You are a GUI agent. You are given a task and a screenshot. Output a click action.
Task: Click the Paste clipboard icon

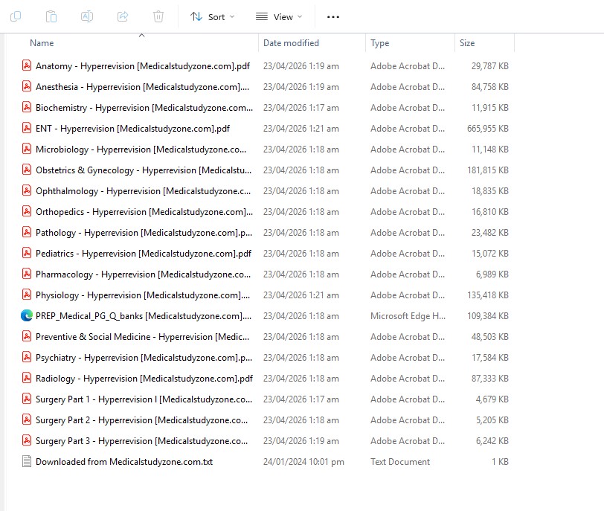51,16
